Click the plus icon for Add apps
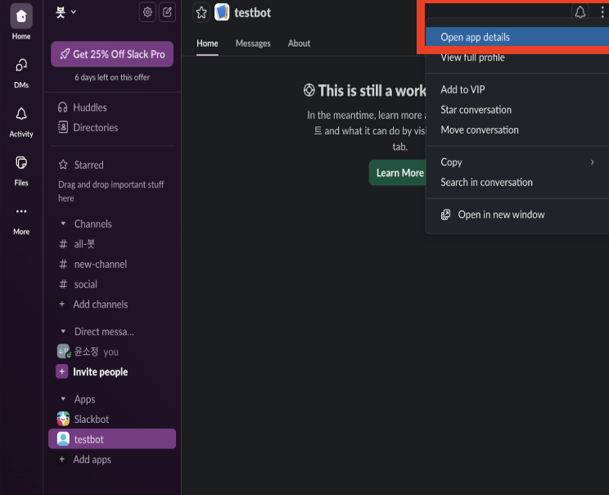609x495 pixels. 61,459
